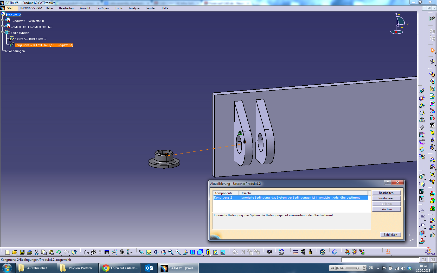Open dialog help question mark button

(x=388, y=182)
